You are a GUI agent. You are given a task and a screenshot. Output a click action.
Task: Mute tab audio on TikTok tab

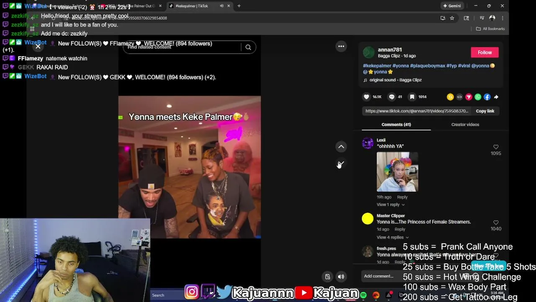(222, 6)
